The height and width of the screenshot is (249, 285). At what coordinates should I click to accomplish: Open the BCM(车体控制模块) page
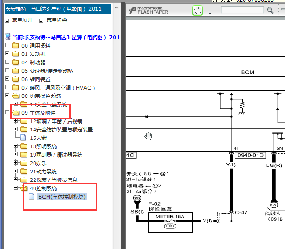tap(62, 197)
